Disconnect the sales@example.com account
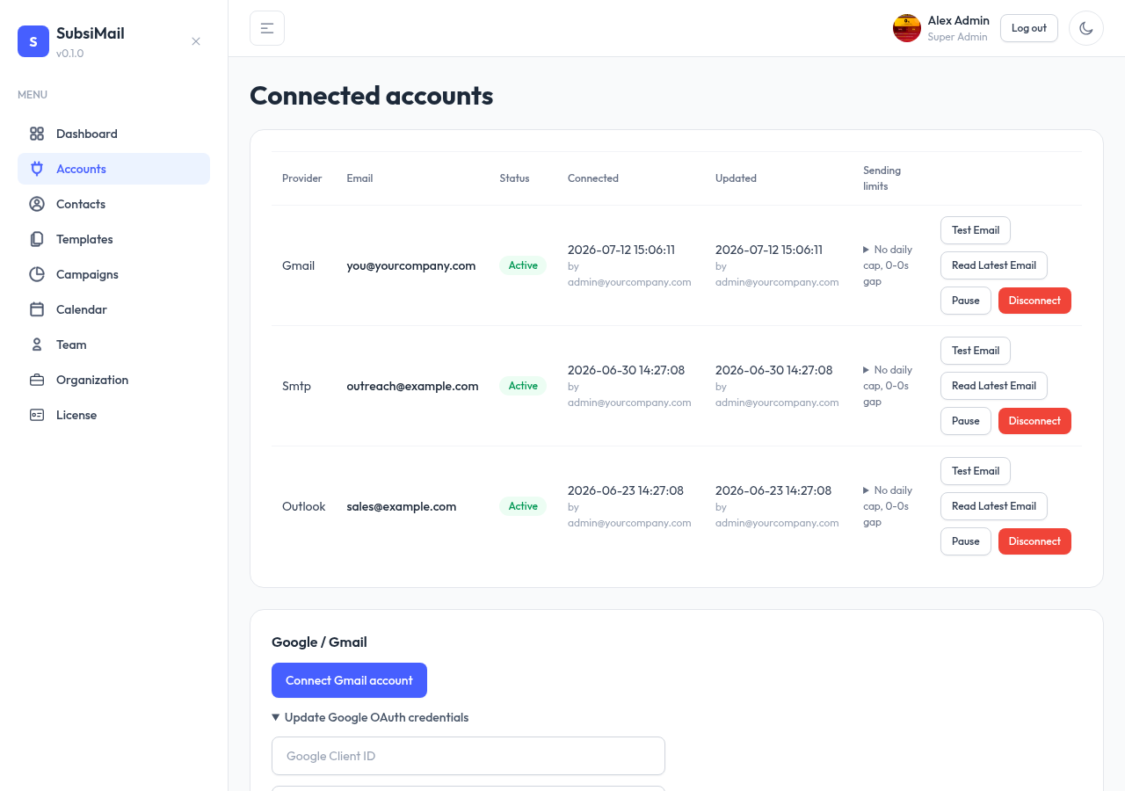The width and height of the screenshot is (1125, 791). point(1034,541)
